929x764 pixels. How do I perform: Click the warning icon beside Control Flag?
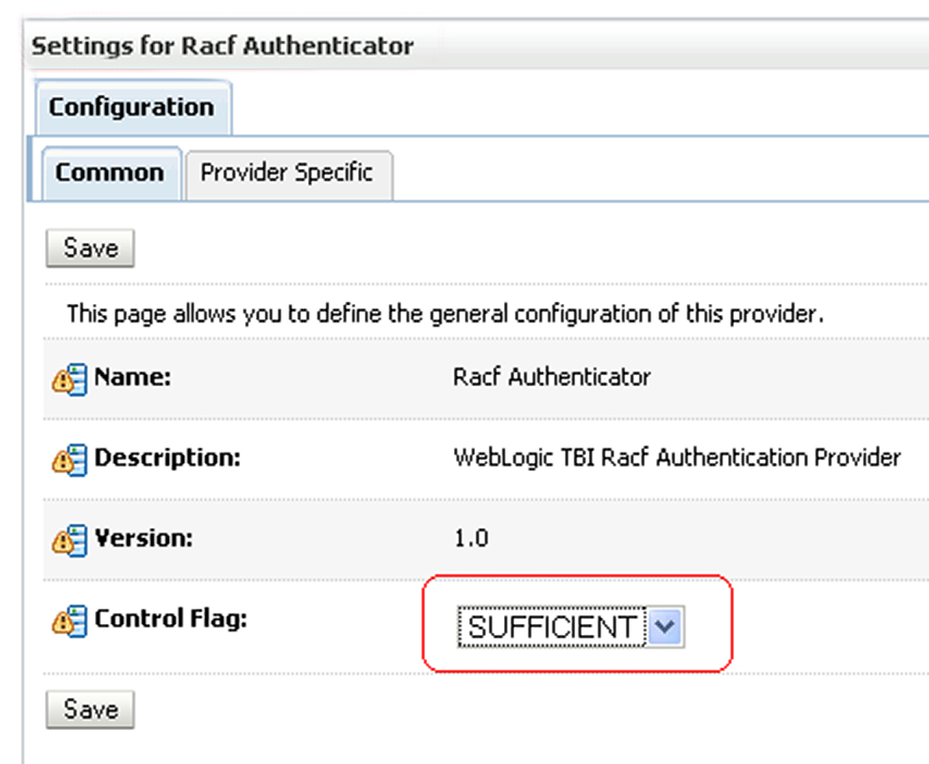pyautogui.click(x=70, y=621)
